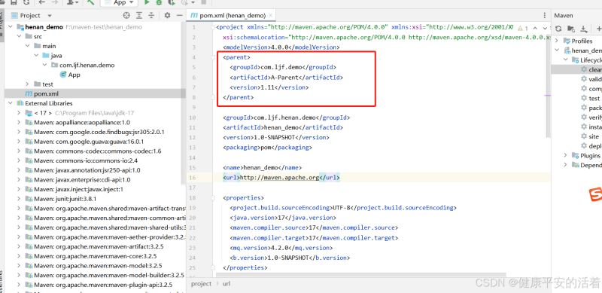The image size is (602, 293).
Task: Select the App class in the project tree
Action: [x=70, y=75]
